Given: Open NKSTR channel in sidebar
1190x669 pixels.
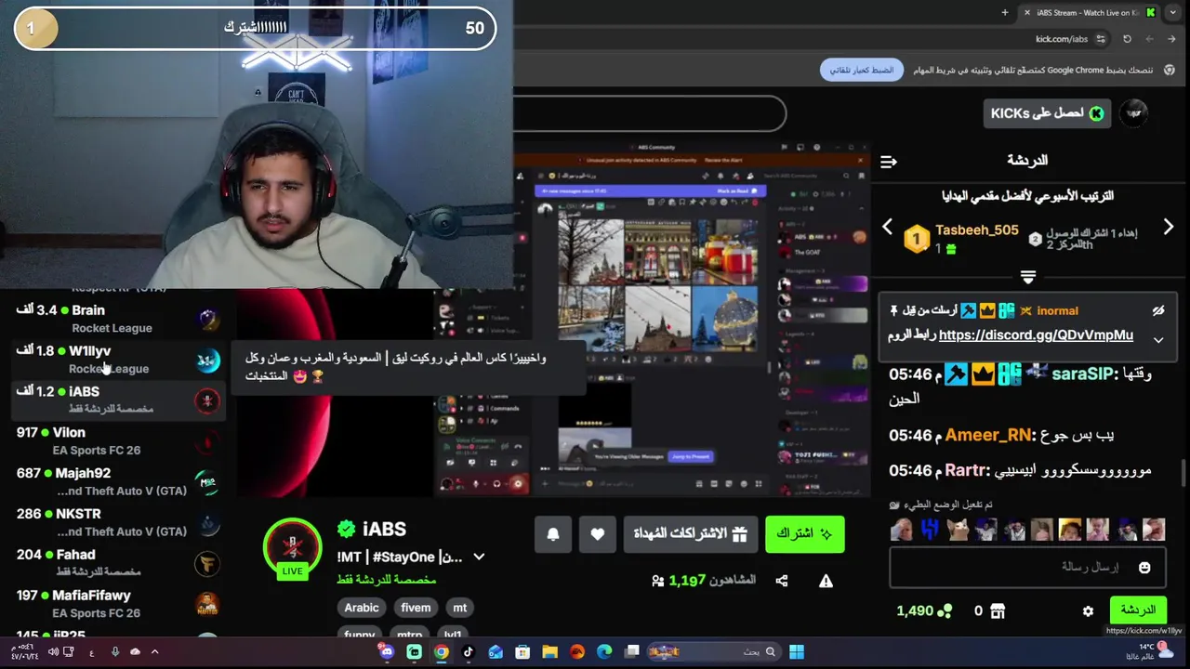Looking at the screenshot, I should click(x=117, y=522).
